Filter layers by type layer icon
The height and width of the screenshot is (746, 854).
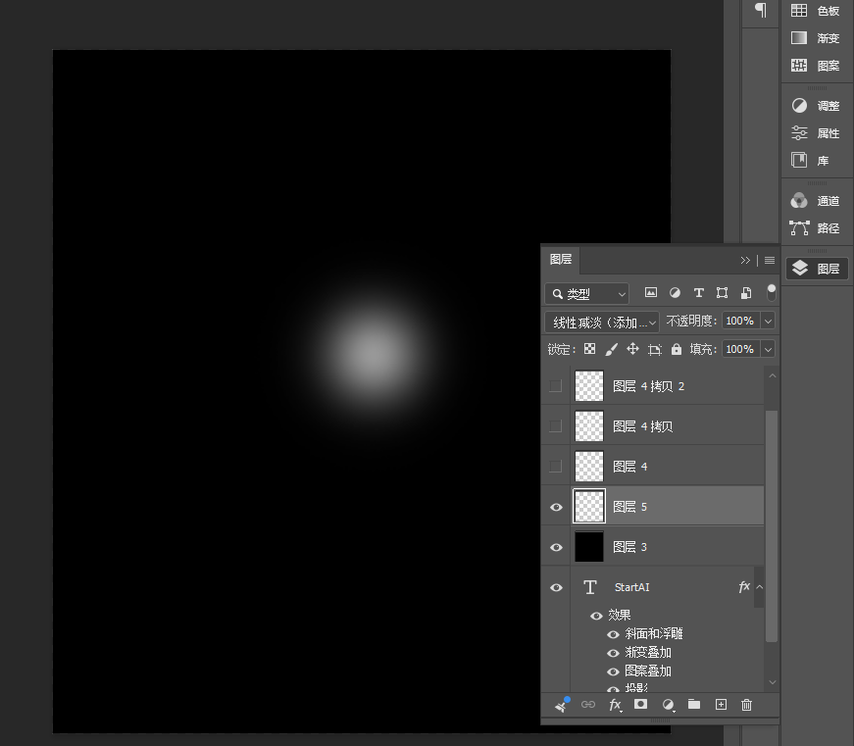[x=699, y=293]
